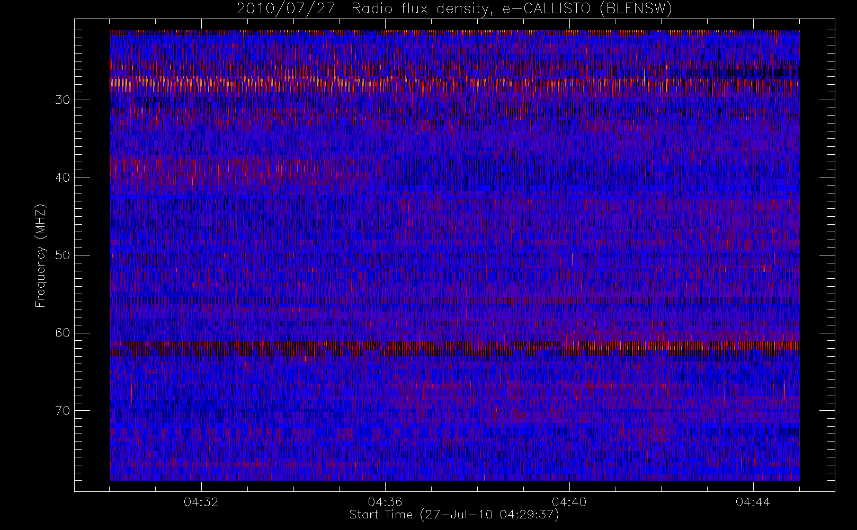857x530 pixels.
Task: Click the 04:44 time tick label
Action: [x=753, y=501]
